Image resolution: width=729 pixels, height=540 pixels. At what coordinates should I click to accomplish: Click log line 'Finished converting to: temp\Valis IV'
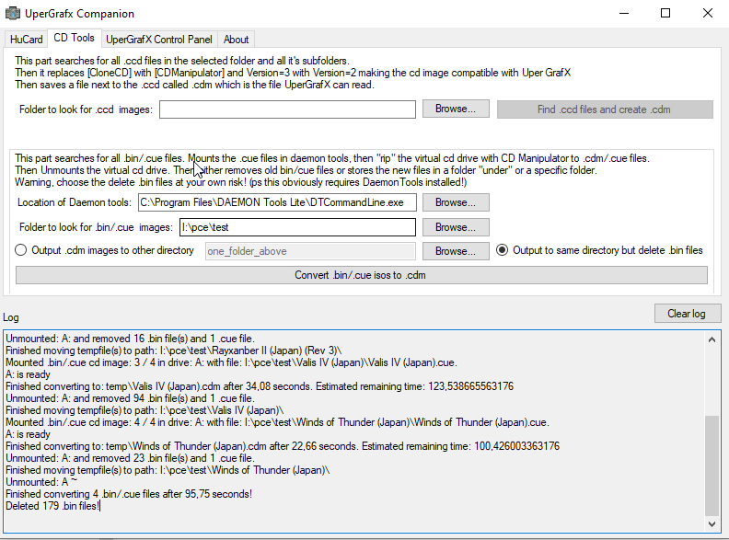coord(260,386)
